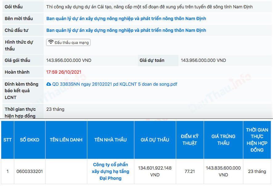Screen dimensions: 273x186
Task: Select the Giá gói thầu value 143.956.000.000 VND
Action: click(x=69, y=60)
